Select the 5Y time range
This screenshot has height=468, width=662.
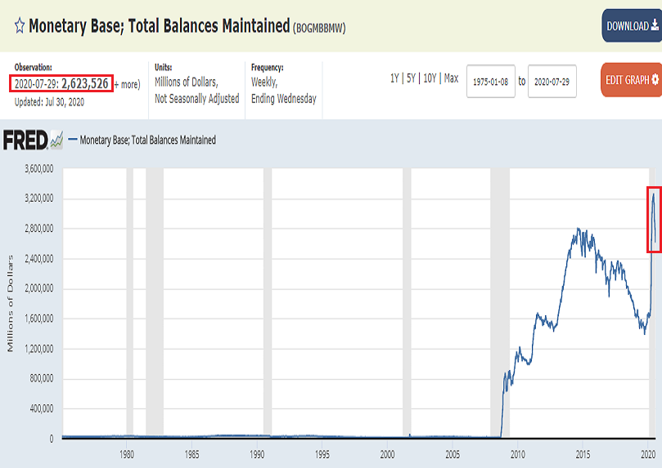tap(411, 78)
